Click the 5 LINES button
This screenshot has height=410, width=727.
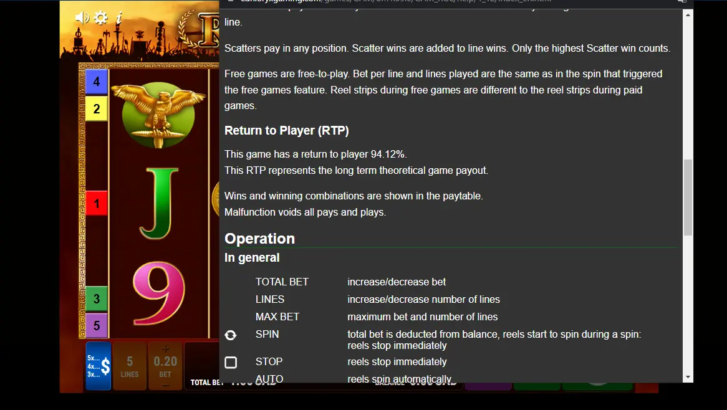pyautogui.click(x=130, y=366)
